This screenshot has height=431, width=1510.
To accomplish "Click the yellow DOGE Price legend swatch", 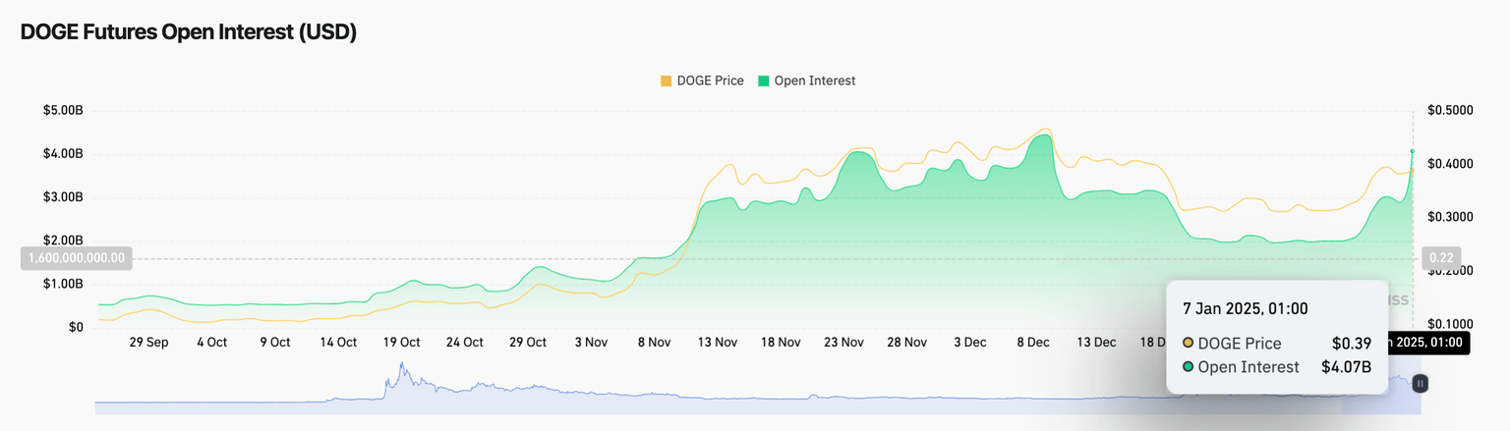I will (x=667, y=81).
